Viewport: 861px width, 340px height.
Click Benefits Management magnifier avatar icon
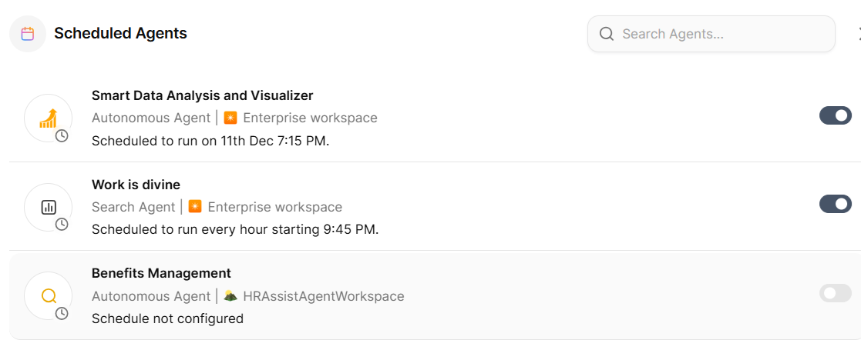[49, 296]
